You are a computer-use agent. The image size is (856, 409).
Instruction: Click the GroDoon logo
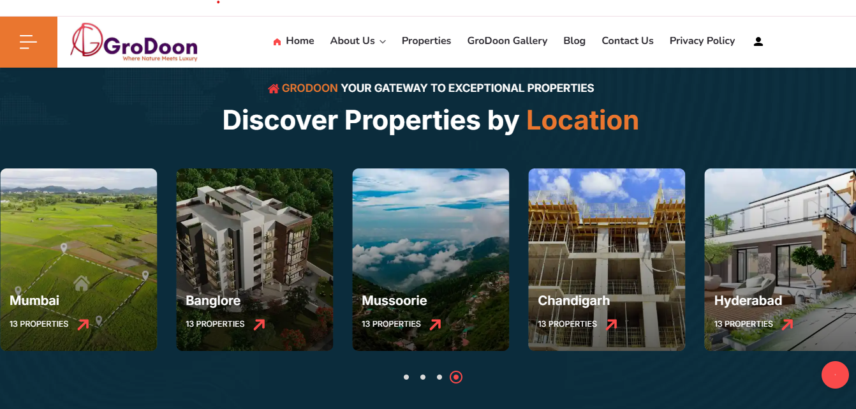[134, 43]
